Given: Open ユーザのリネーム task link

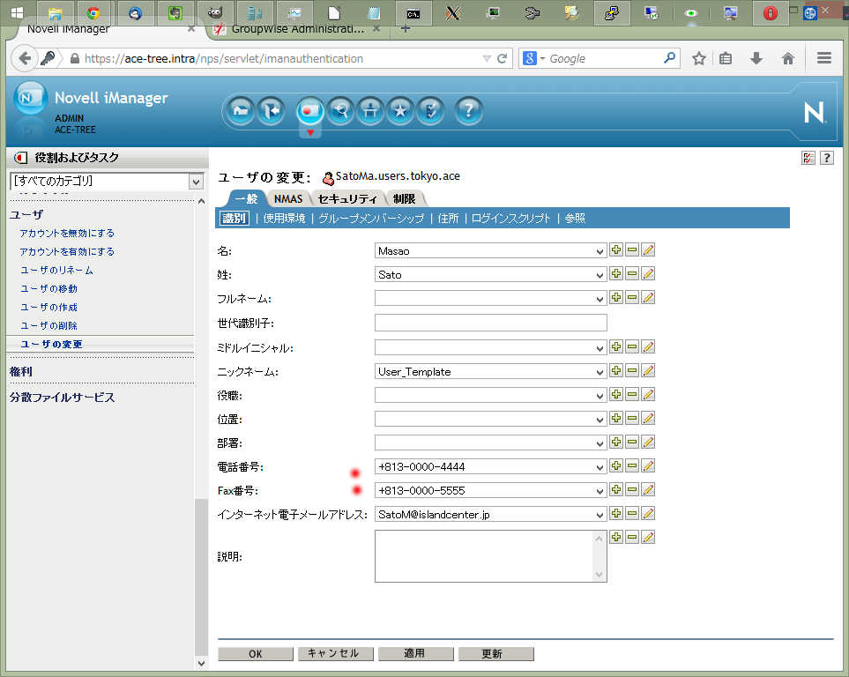Looking at the screenshot, I should click(x=56, y=270).
